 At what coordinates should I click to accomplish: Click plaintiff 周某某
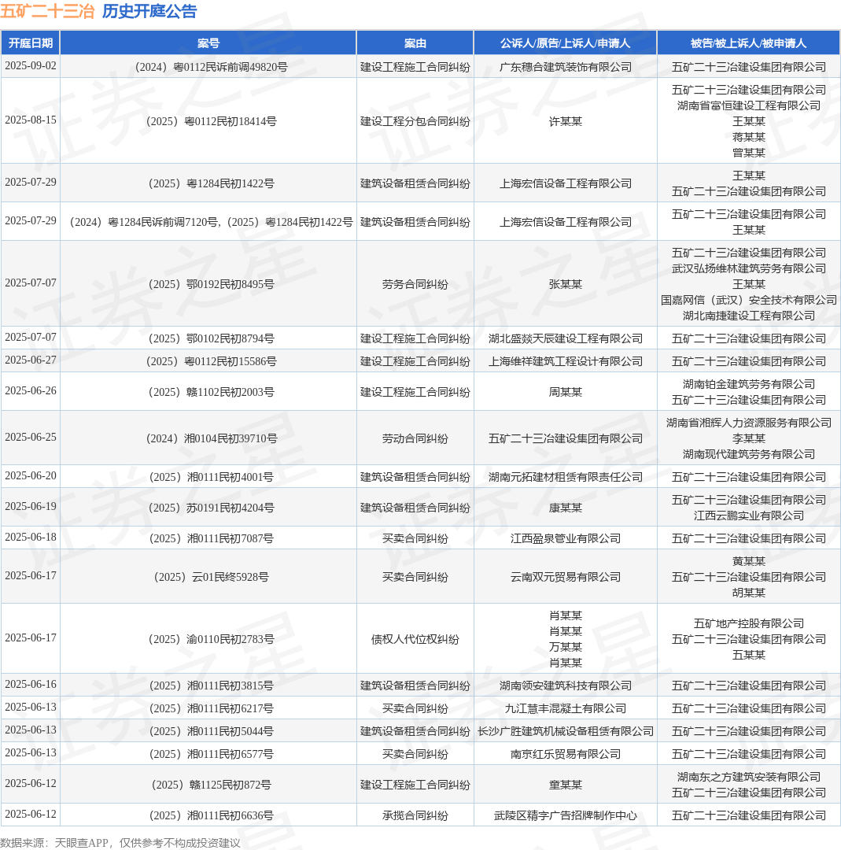(x=565, y=393)
